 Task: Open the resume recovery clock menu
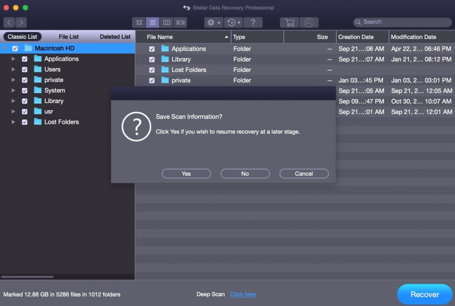(x=234, y=22)
